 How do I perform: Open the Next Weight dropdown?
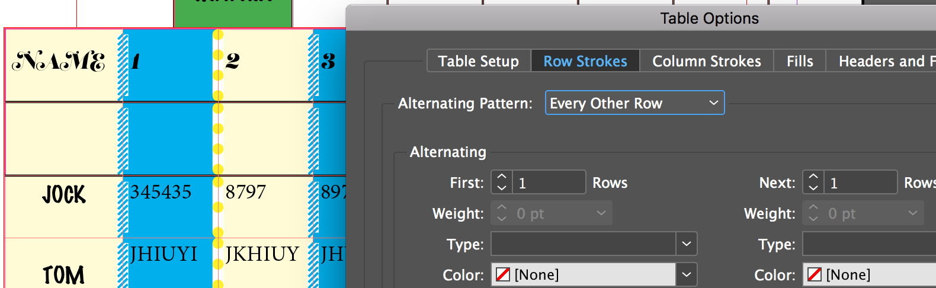863,213
